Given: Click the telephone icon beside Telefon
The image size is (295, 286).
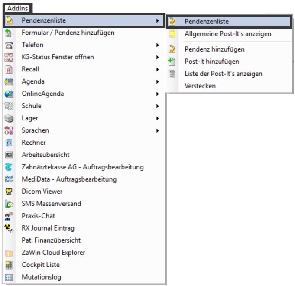Looking at the screenshot, I should pos(9,45).
